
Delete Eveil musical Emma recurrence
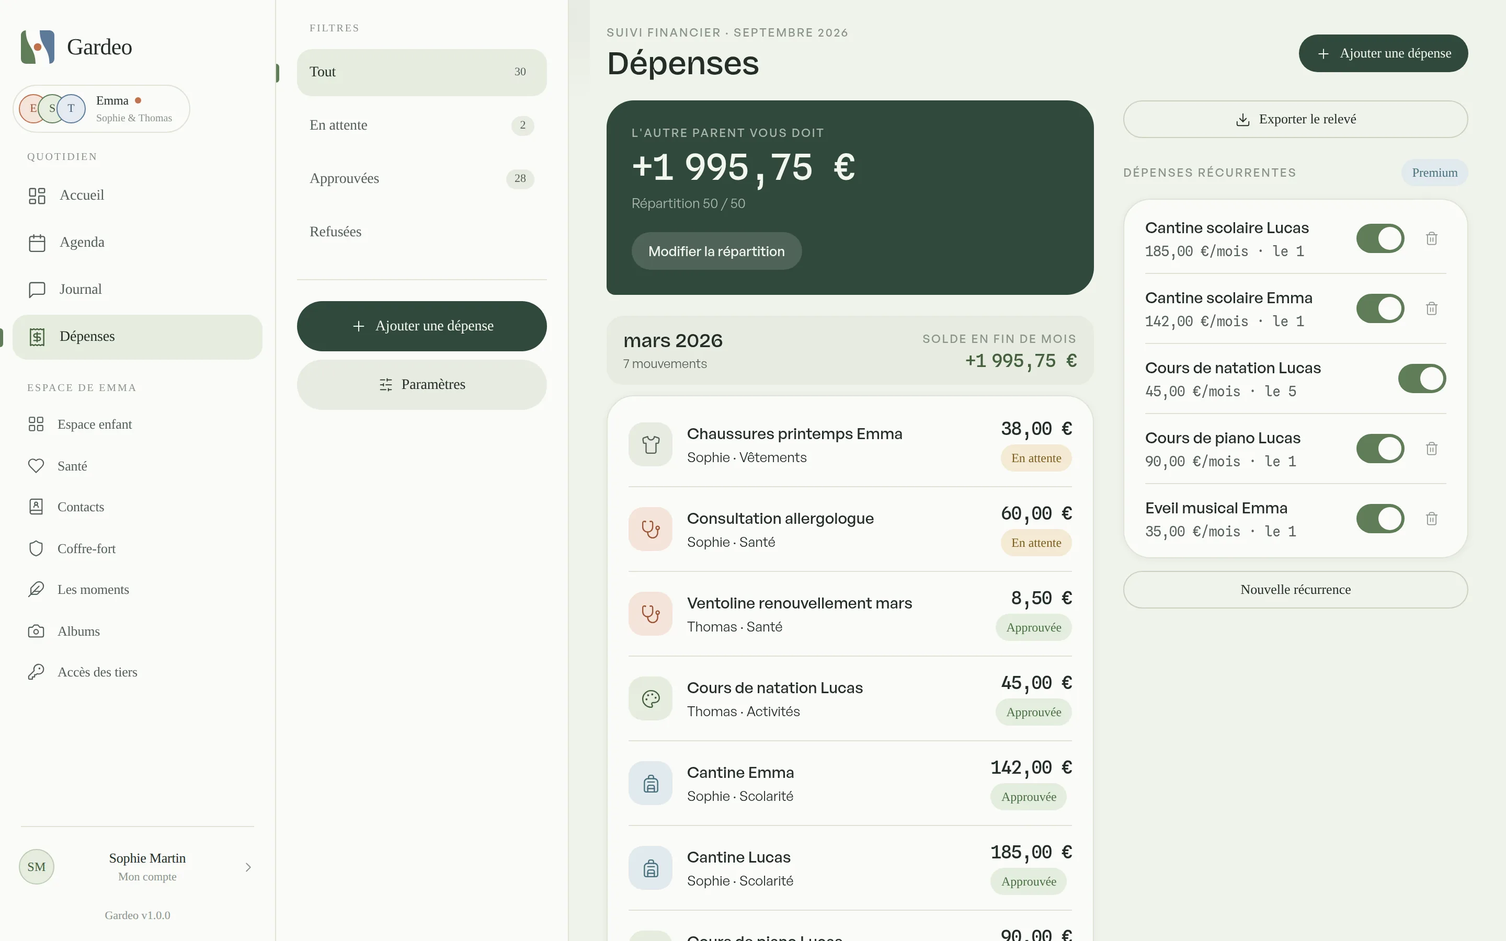[1431, 519]
